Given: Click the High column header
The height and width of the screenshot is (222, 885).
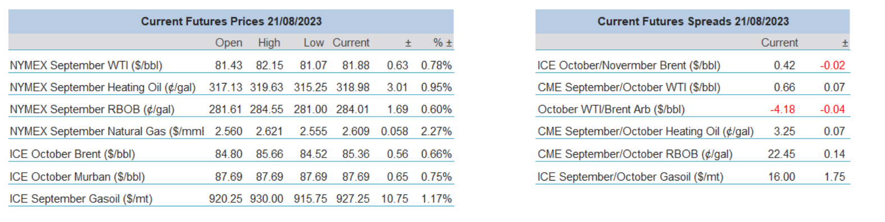Looking at the screenshot, I should (269, 43).
